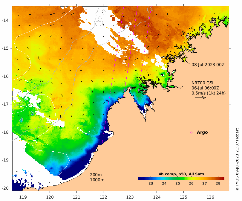The width and height of the screenshot is (242, 201).
Task: Click the colorbar at the 25 green region
Action: point(178,178)
